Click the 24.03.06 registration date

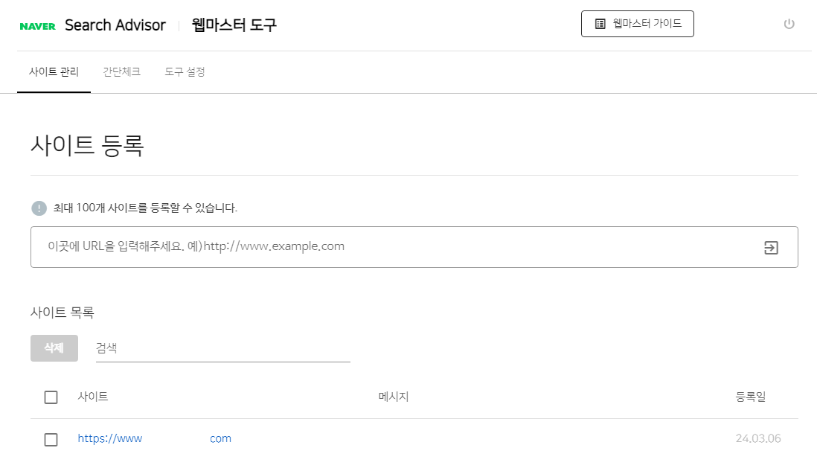click(x=759, y=438)
